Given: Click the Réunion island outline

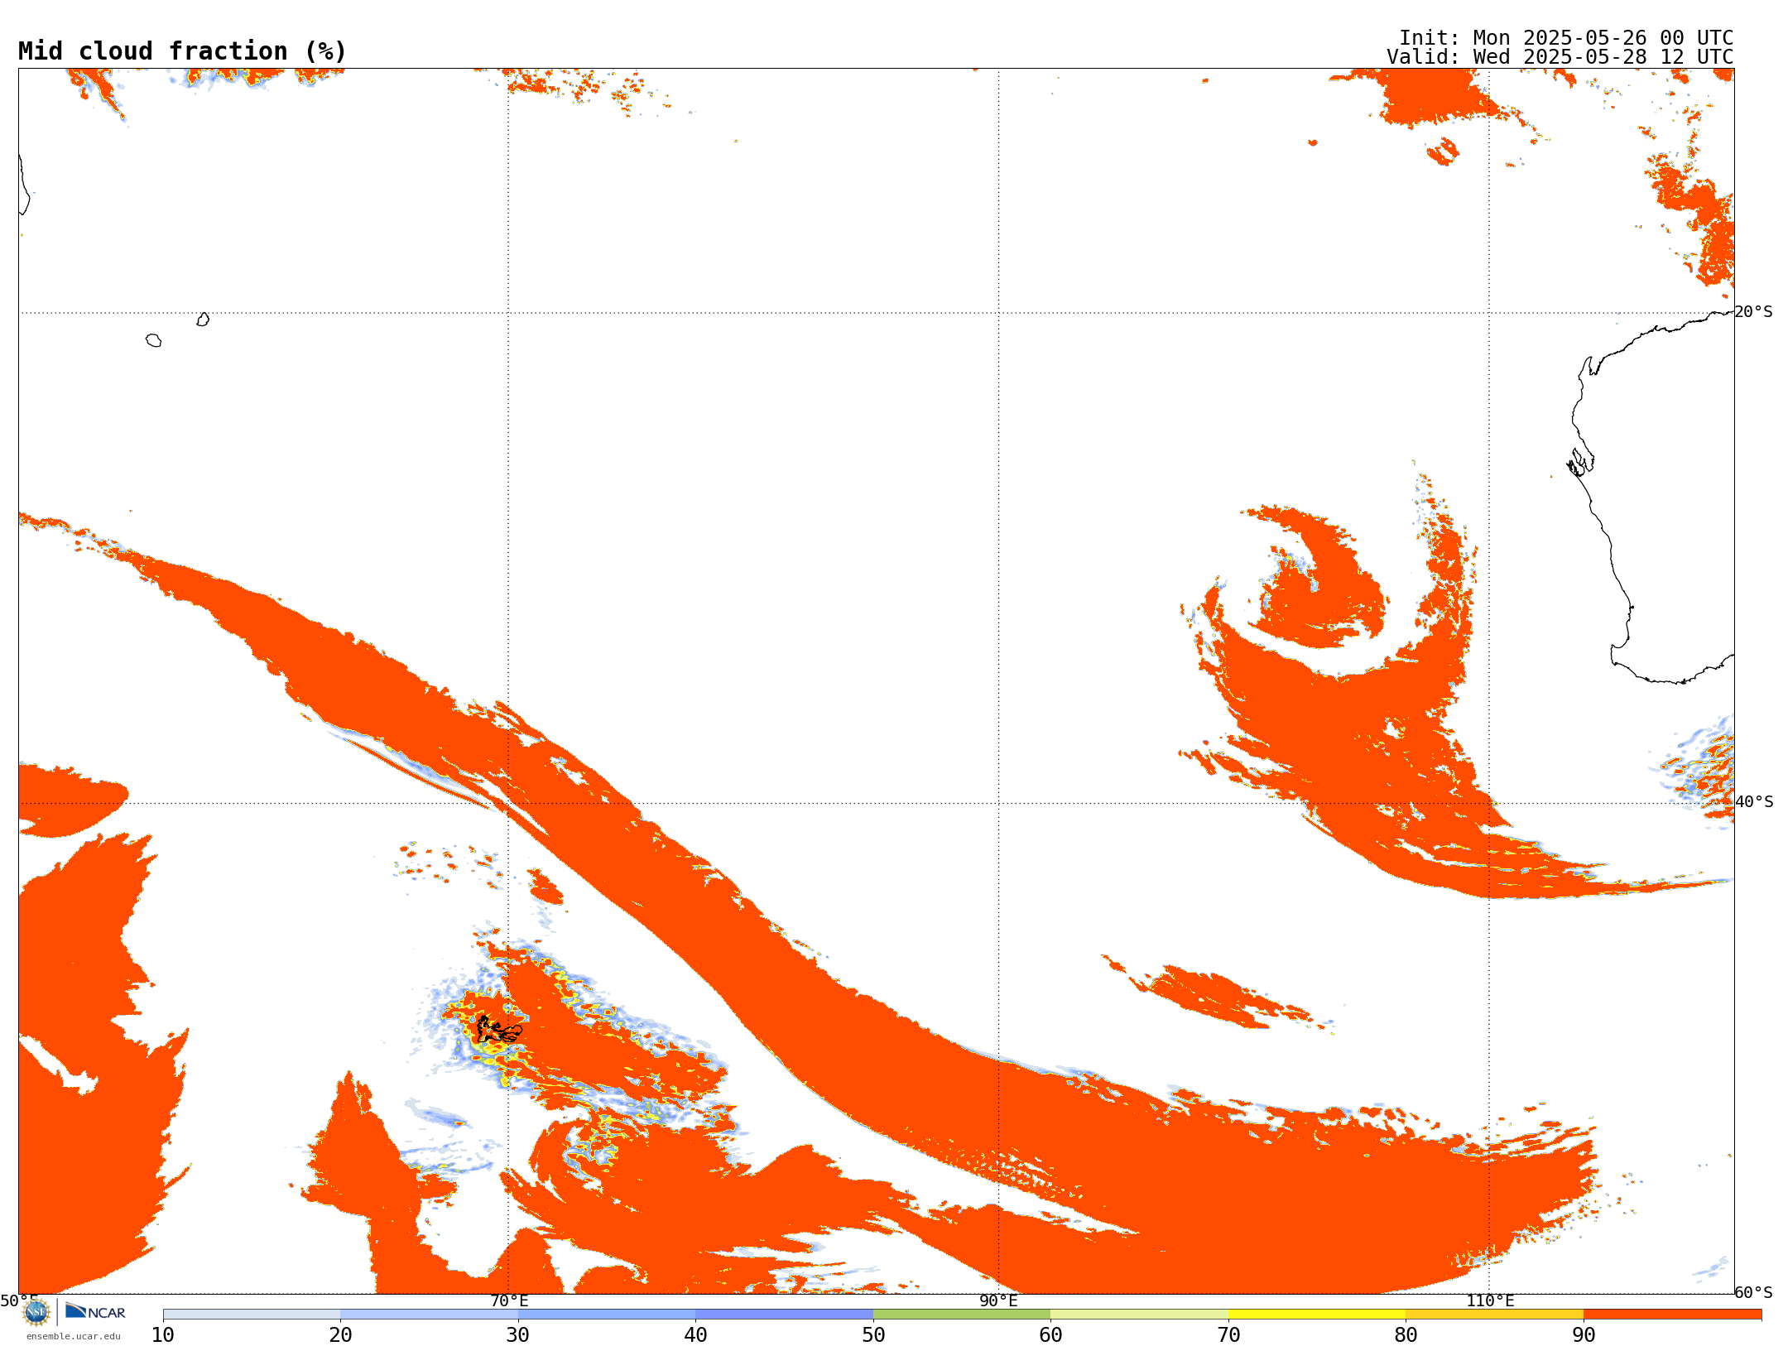Looking at the screenshot, I should [153, 340].
